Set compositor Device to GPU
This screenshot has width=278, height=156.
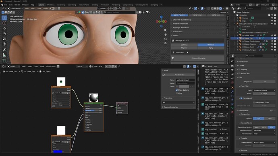[270, 119]
